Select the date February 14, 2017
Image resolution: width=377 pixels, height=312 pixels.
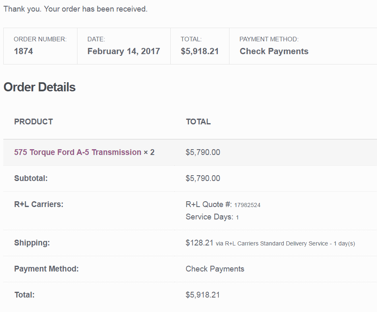pos(123,51)
